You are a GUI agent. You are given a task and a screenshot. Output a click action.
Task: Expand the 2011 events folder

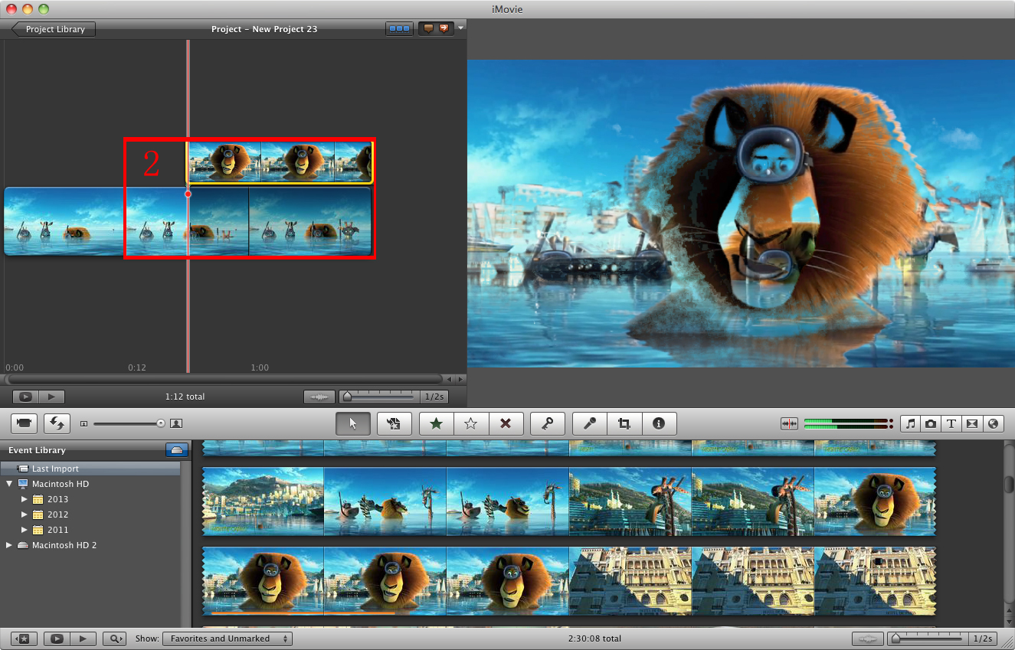(25, 530)
